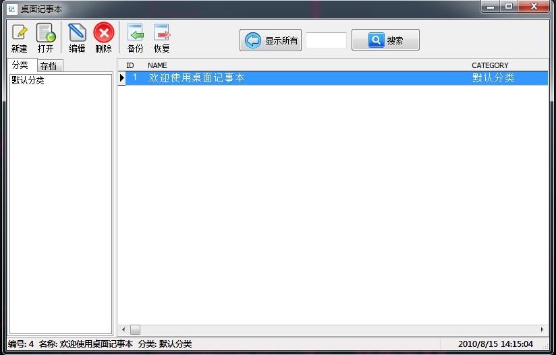Click the CATEGORY column header
The image size is (556, 355).
click(x=490, y=65)
